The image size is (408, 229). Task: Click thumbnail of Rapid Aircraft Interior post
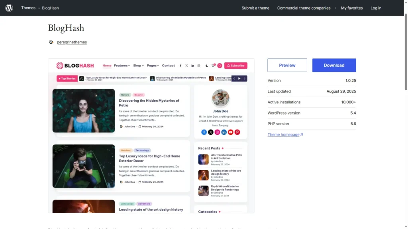(x=203, y=190)
